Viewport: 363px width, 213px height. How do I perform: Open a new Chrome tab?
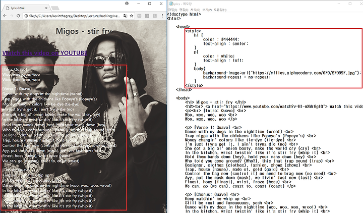tap(55, 8)
